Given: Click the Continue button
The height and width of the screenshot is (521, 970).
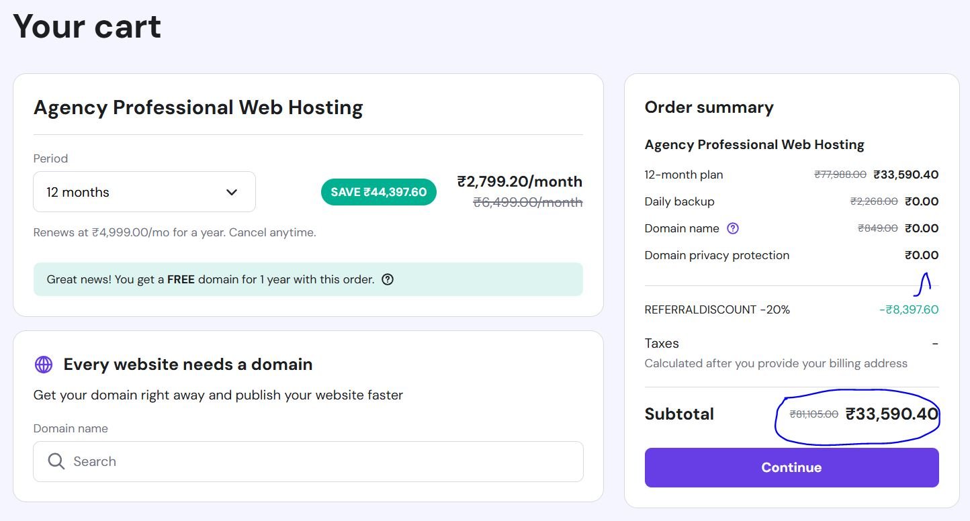Looking at the screenshot, I should [791, 467].
